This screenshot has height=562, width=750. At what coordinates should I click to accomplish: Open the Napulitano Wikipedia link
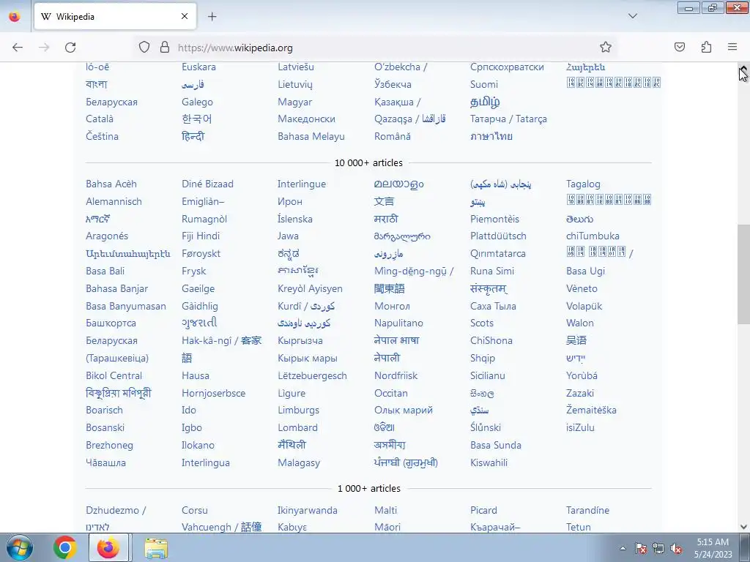pyautogui.click(x=398, y=323)
